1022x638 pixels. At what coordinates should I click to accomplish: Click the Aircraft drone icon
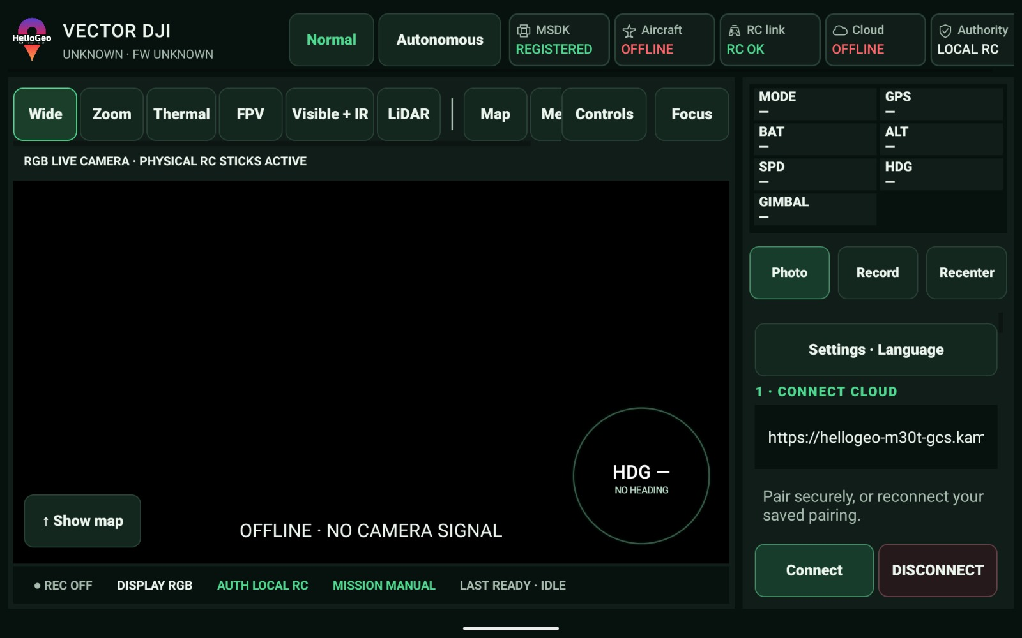coord(629,31)
